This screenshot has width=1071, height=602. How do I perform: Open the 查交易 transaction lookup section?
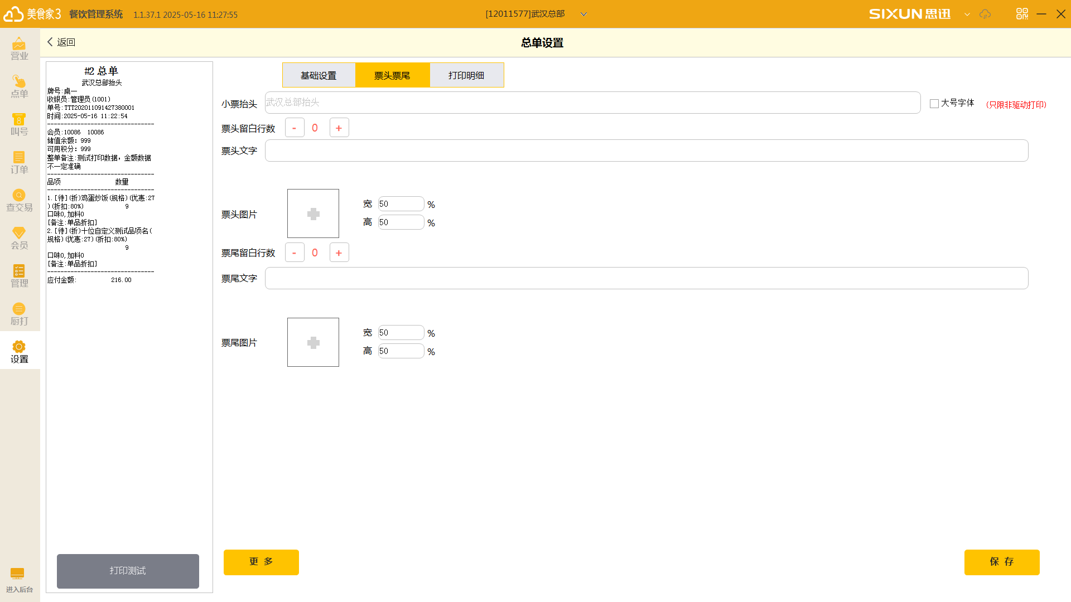(20, 201)
